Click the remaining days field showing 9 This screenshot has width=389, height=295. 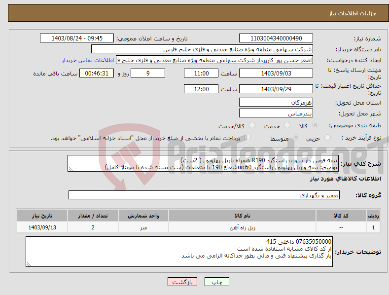[x=148, y=73]
